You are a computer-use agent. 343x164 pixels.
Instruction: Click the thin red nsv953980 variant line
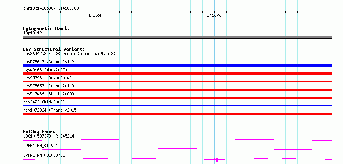click(177, 82)
